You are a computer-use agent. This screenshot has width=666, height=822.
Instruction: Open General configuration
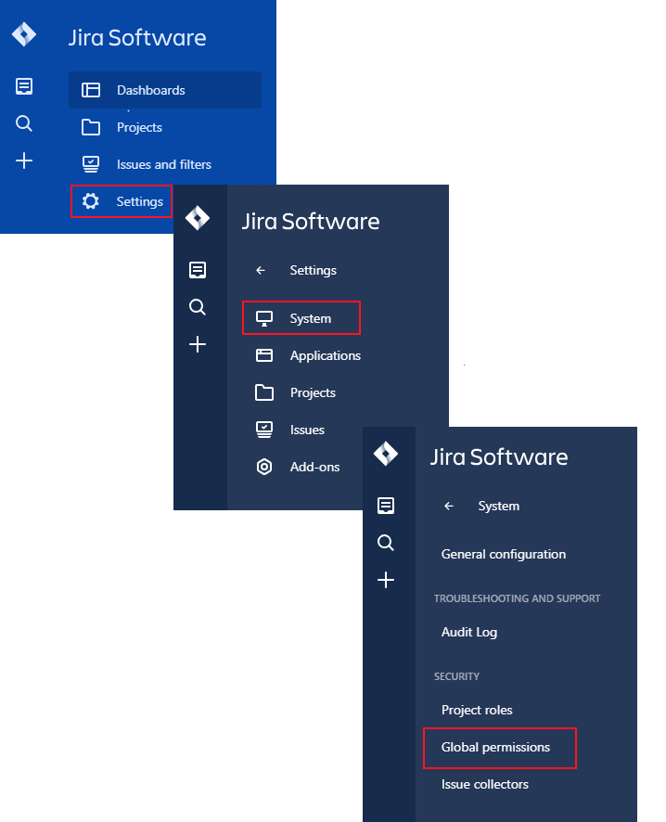(x=504, y=554)
